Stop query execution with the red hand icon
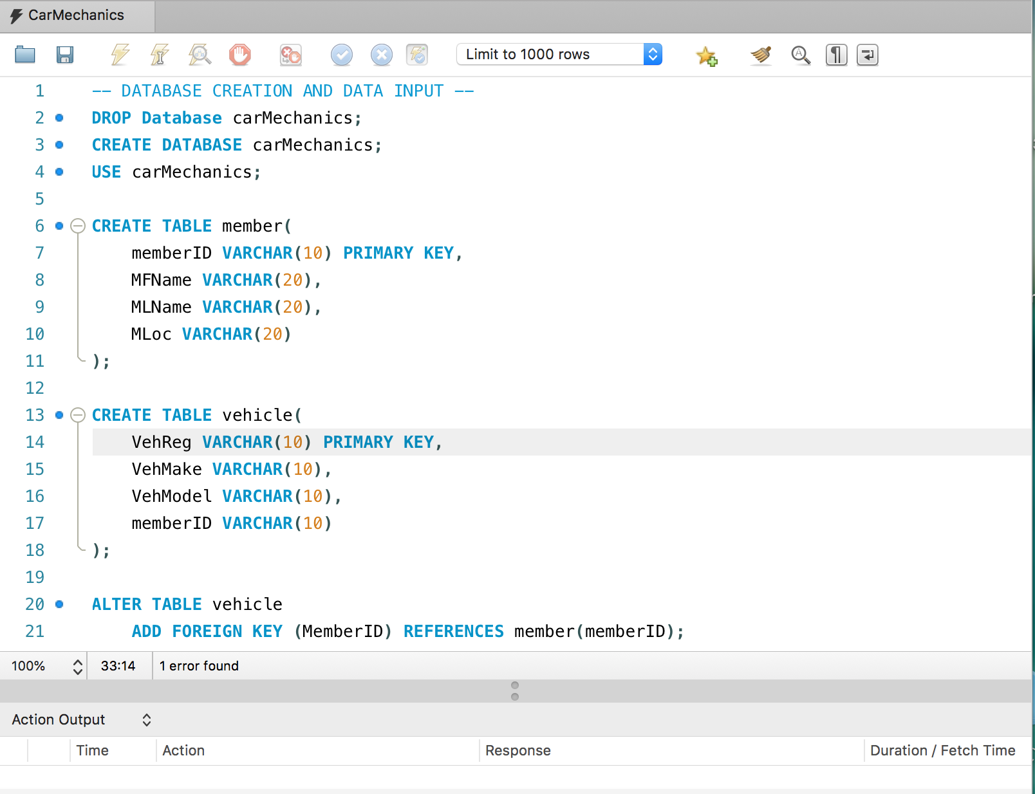Screen dimensions: 1035x794 [239, 55]
